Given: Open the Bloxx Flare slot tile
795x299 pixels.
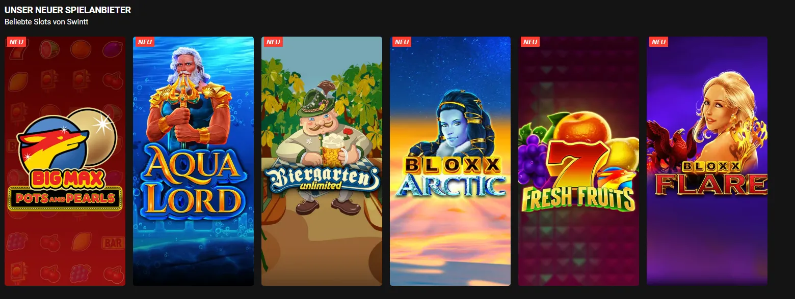Looking at the screenshot, I should [x=707, y=161].
